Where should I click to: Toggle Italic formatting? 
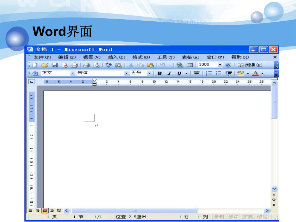pos(170,73)
